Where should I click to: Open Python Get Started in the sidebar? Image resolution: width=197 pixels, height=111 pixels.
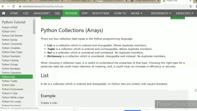tap(12, 36)
